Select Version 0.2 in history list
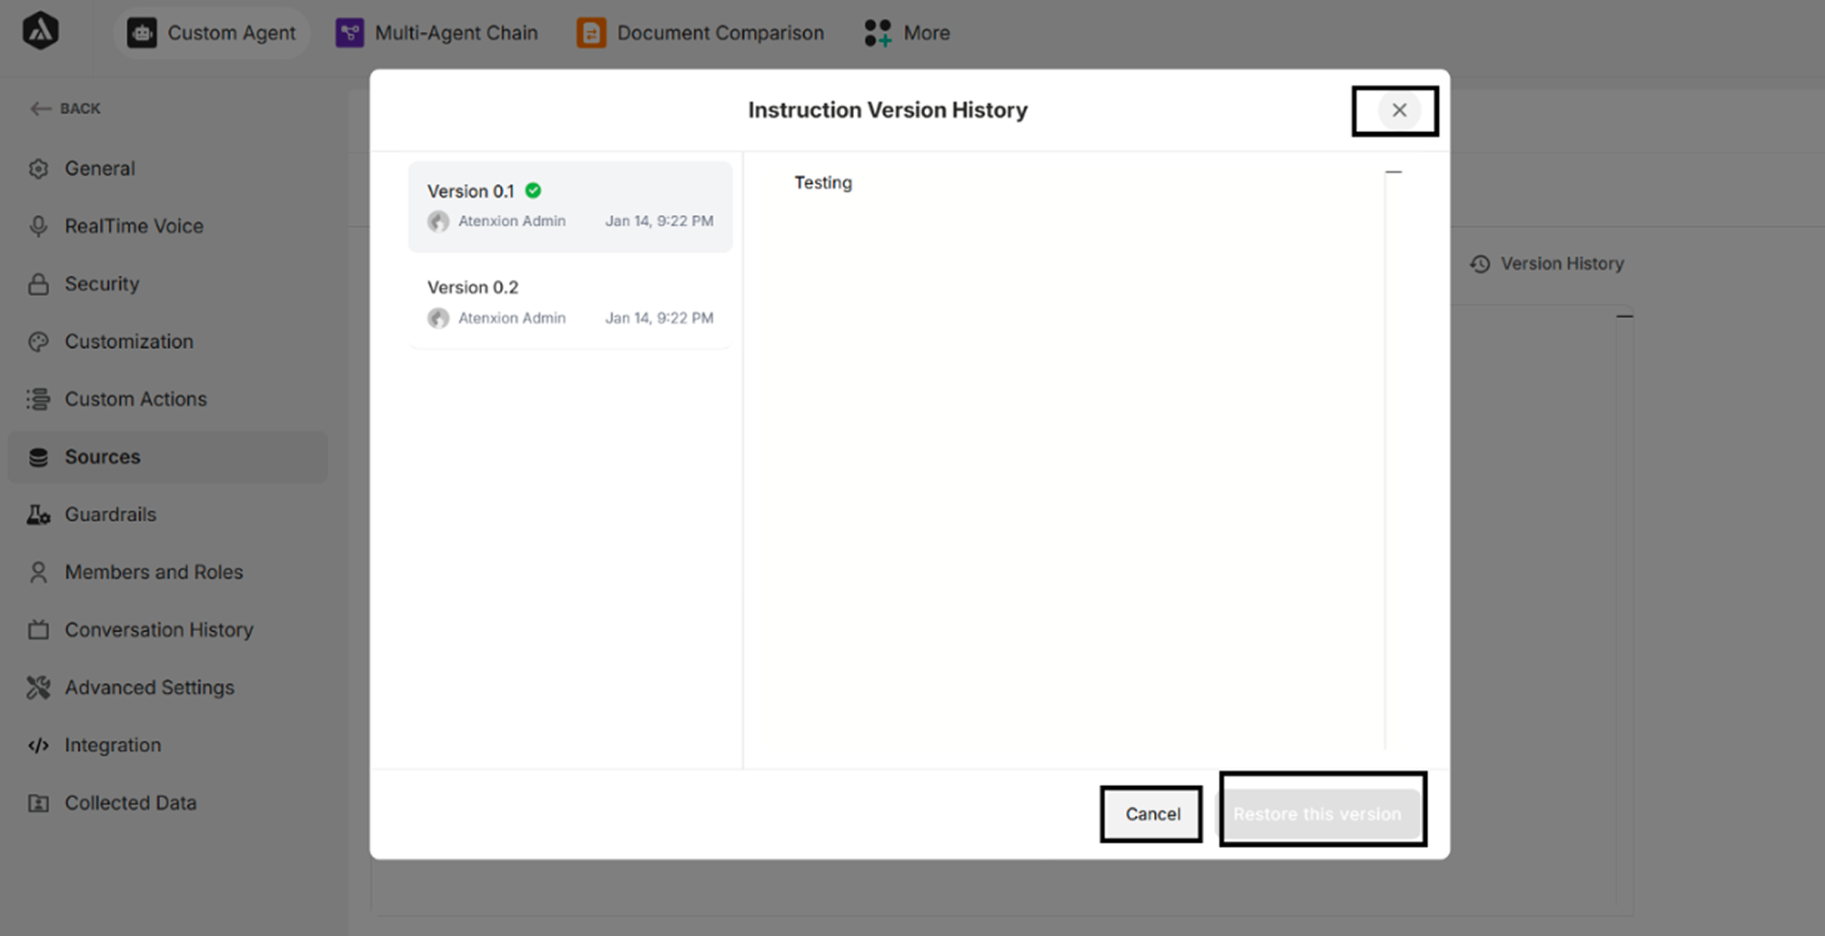Screen dimensions: 1825x936 point(570,302)
